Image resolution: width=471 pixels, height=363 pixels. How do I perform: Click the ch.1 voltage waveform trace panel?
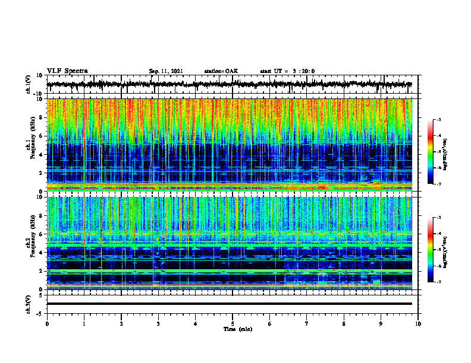pyautogui.click(x=232, y=84)
